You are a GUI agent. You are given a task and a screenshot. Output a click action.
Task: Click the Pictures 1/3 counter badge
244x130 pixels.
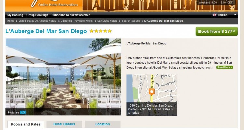point(23,112)
